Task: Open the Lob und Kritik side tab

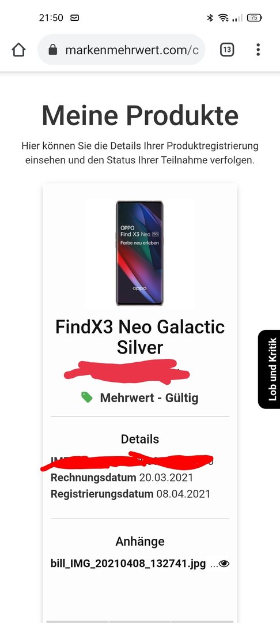Action: pos(269,369)
